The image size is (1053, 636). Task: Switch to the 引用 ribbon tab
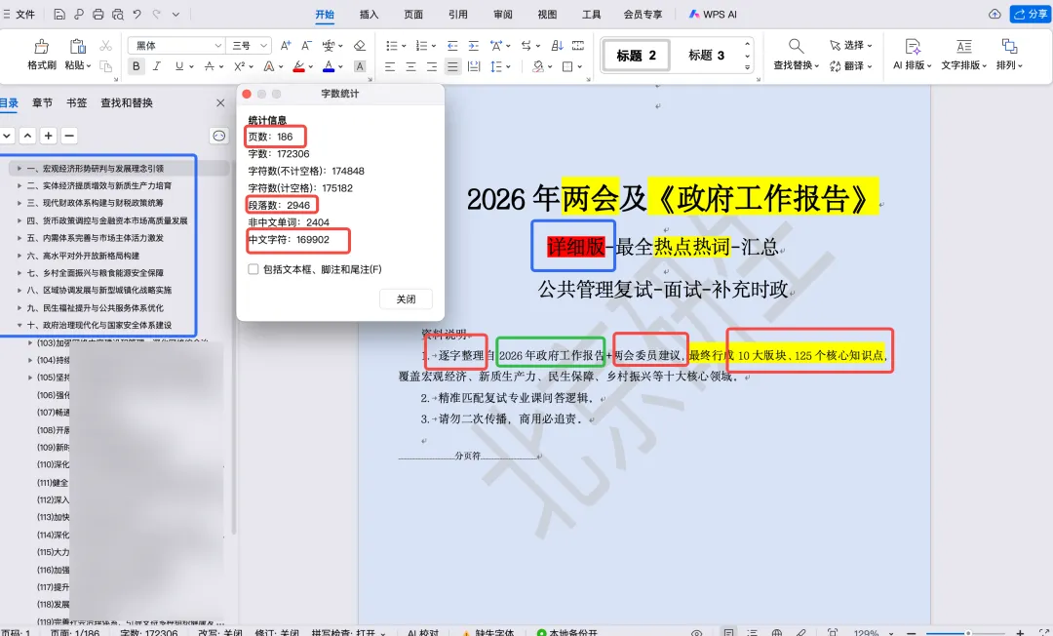(x=457, y=14)
